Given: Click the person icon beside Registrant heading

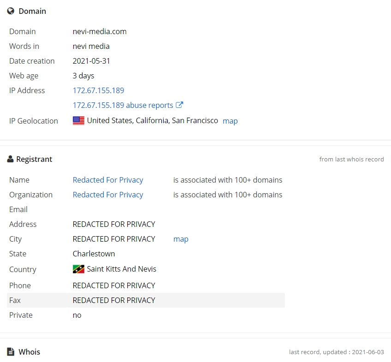Looking at the screenshot, I should click(10, 159).
